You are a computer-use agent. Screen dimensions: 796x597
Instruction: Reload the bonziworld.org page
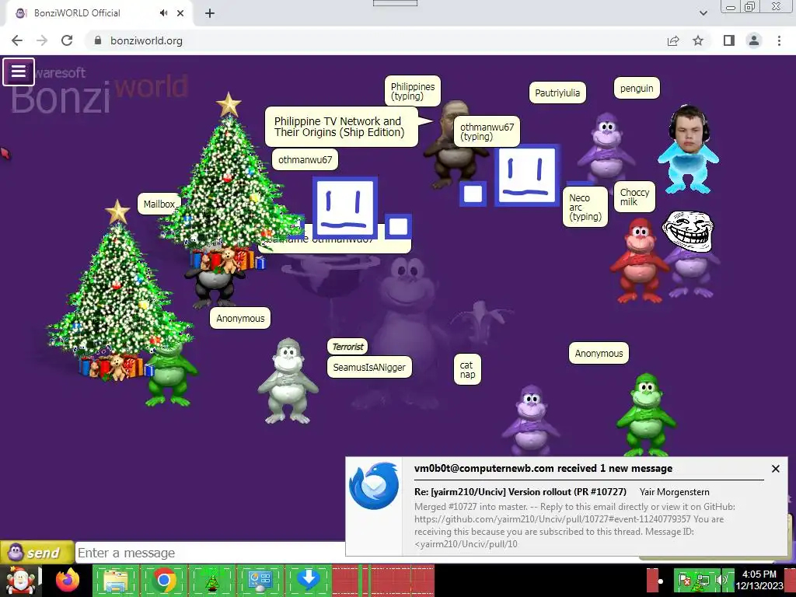click(x=67, y=40)
